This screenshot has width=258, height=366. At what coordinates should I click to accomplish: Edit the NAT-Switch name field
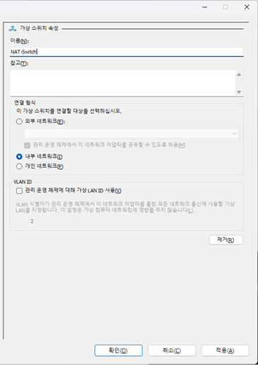tap(126, 52)
